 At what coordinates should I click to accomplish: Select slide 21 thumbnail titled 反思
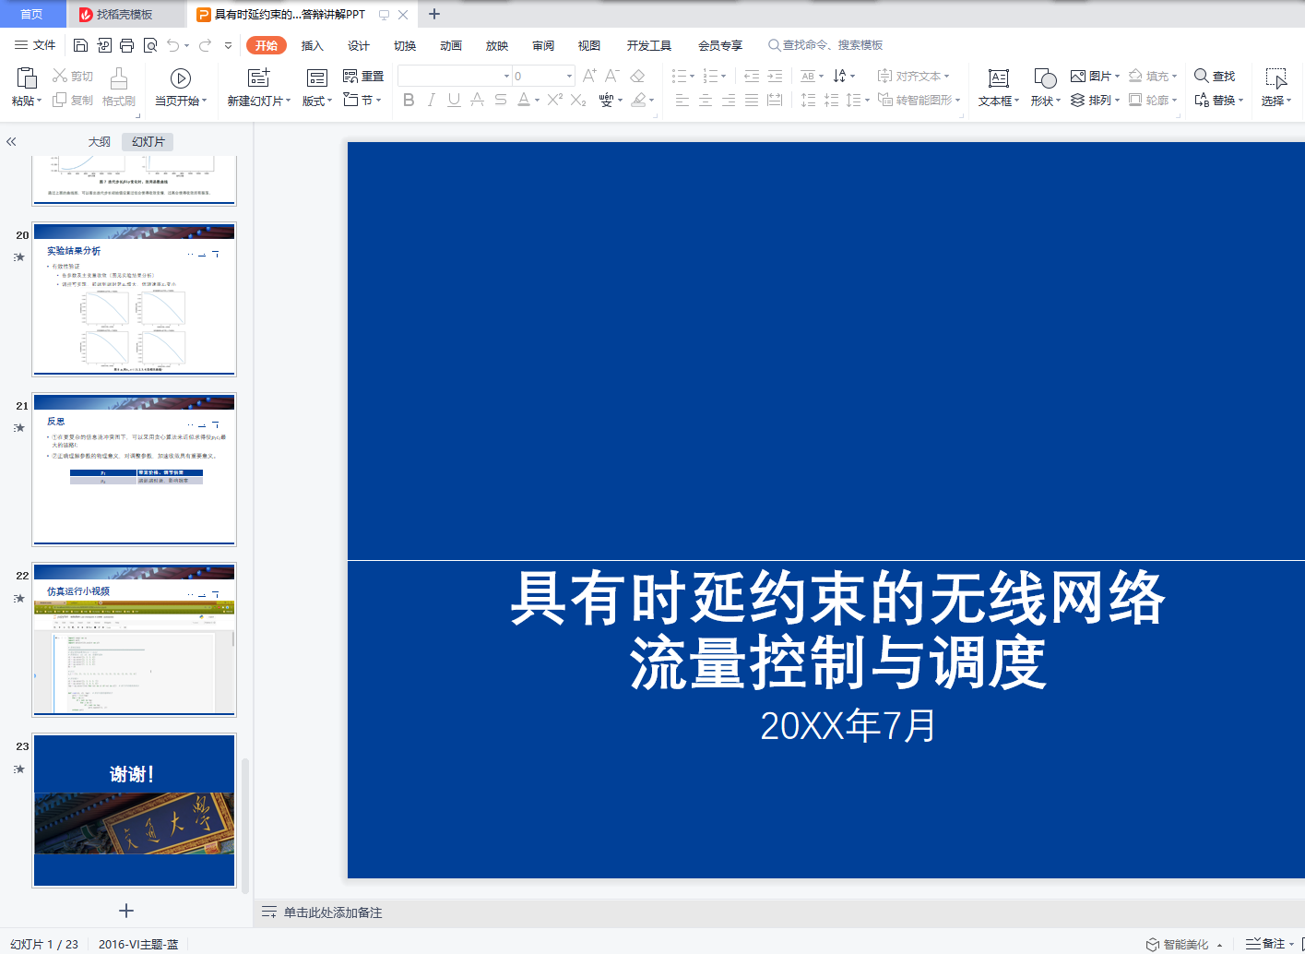click(135, 470)
